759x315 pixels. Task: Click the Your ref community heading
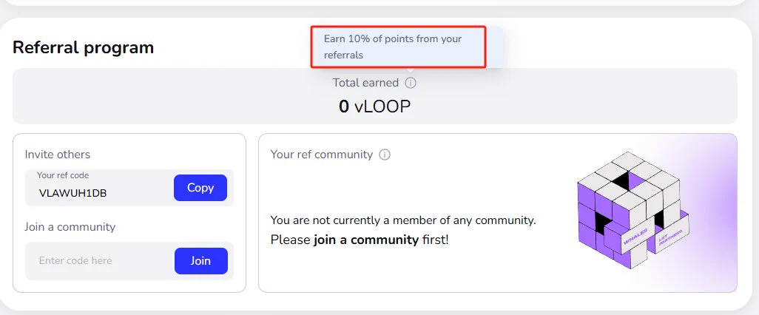(322, 155)
